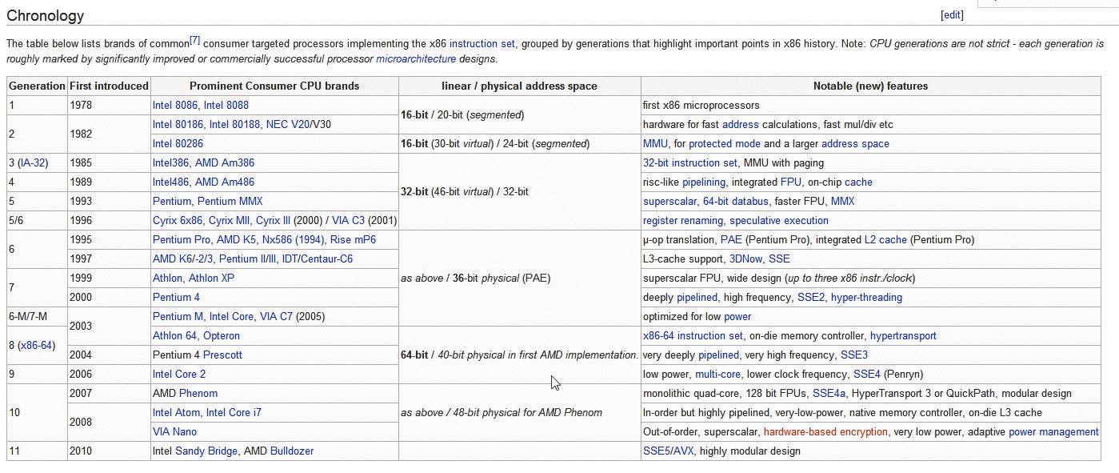
Task: Open the AMD Am386 link
Action: click(226, 163)
